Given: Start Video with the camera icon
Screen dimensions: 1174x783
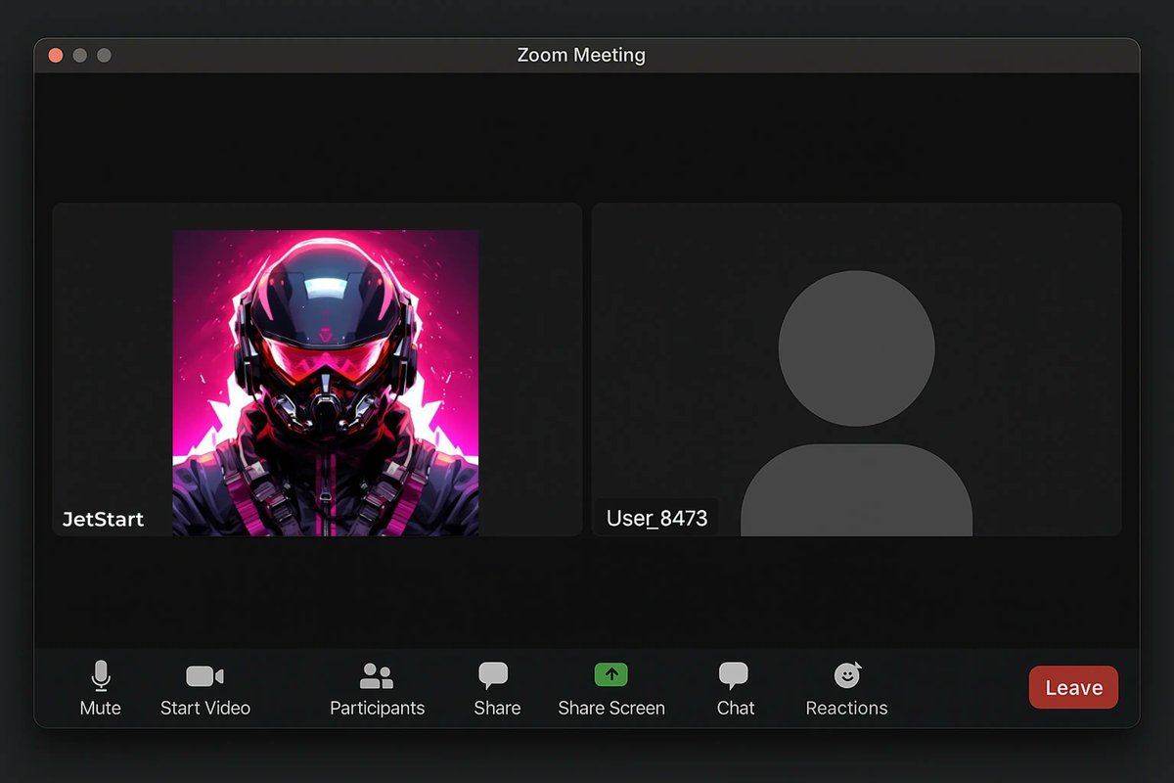Looking at the screenshot, I should (205, 689).
